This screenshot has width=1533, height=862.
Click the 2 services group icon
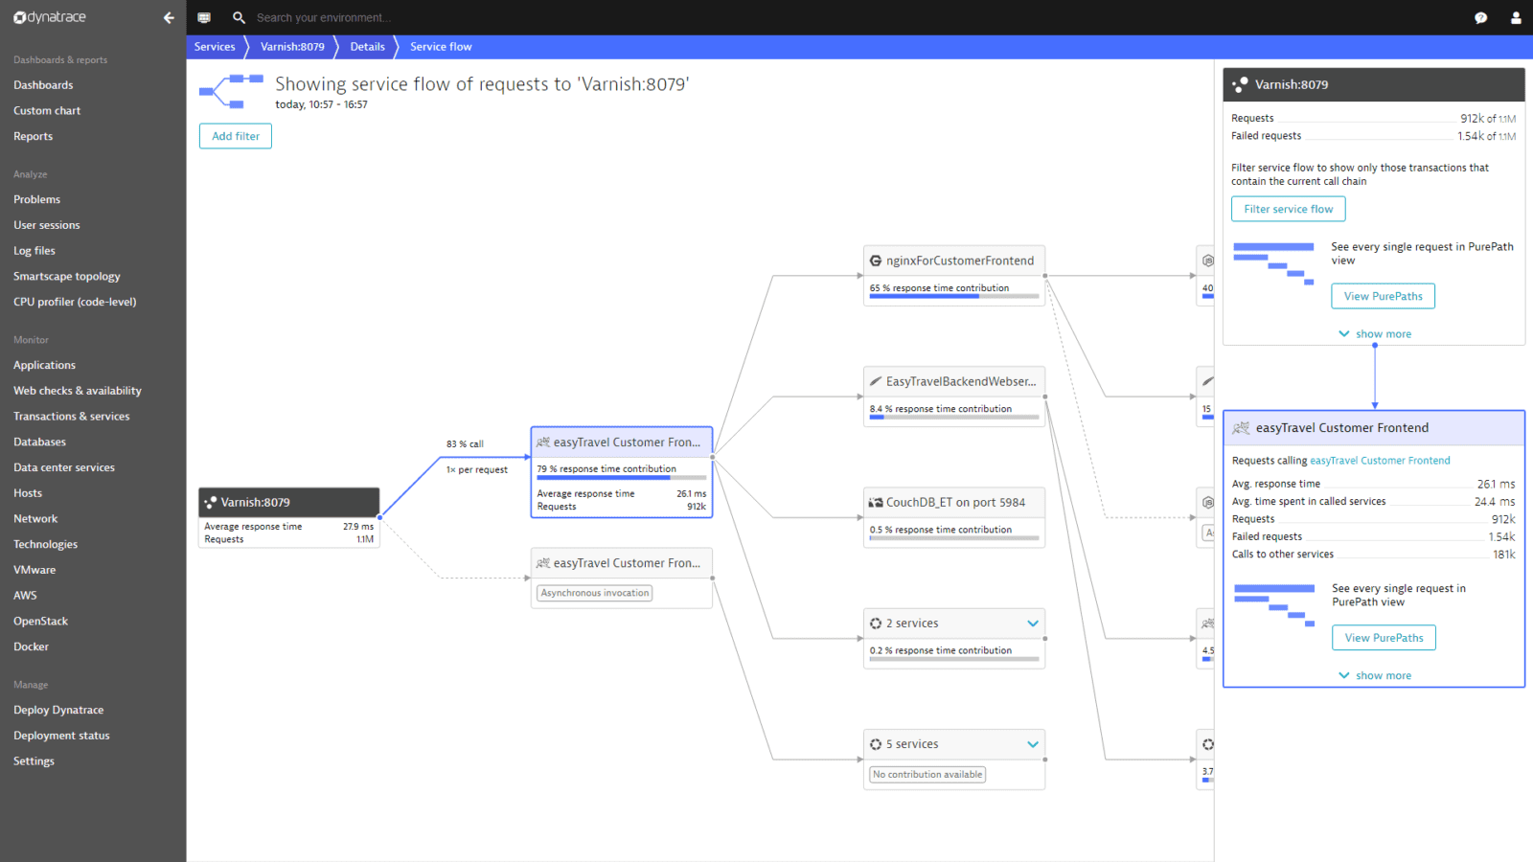(876, 624)
